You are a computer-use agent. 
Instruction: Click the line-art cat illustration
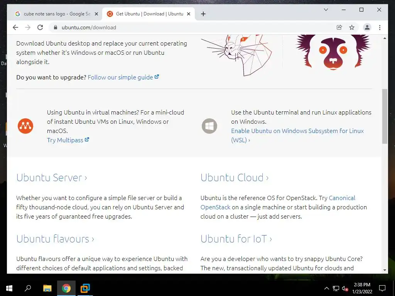click(x=237, y=55)
